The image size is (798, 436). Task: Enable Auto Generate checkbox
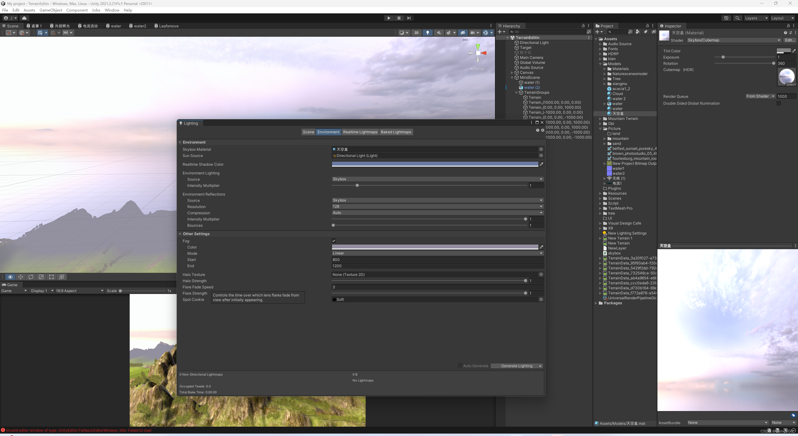pyautogui.click(x=460, y=366)
